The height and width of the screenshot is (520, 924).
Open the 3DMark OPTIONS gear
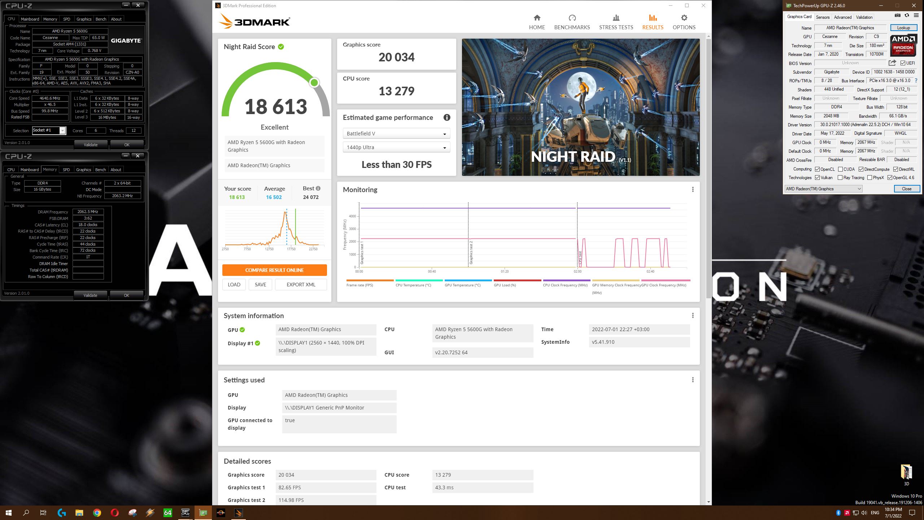[x=684, y=22]
